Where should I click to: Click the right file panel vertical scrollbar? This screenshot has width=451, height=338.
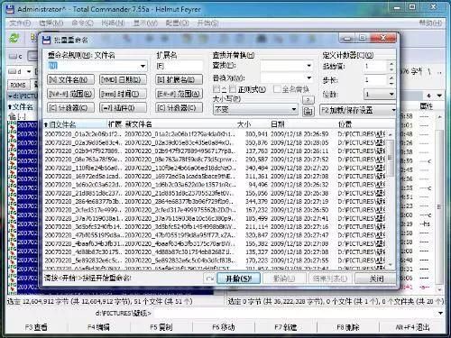pos(439,202)
